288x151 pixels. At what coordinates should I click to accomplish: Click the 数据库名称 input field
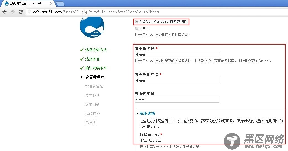click(x=177, y=54)
